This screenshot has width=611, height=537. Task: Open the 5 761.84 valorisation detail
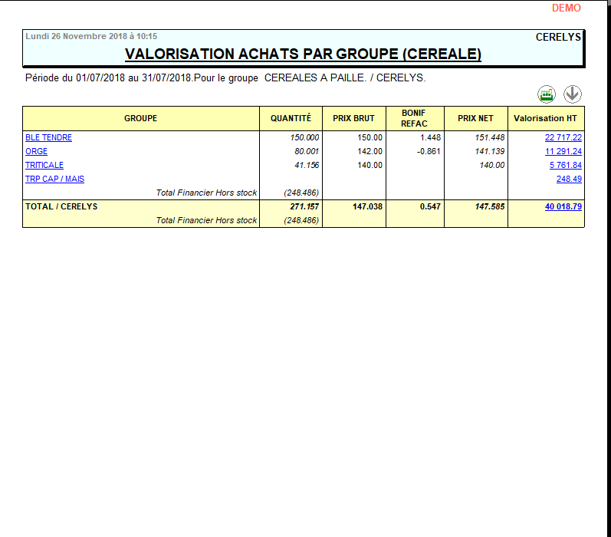565,166
